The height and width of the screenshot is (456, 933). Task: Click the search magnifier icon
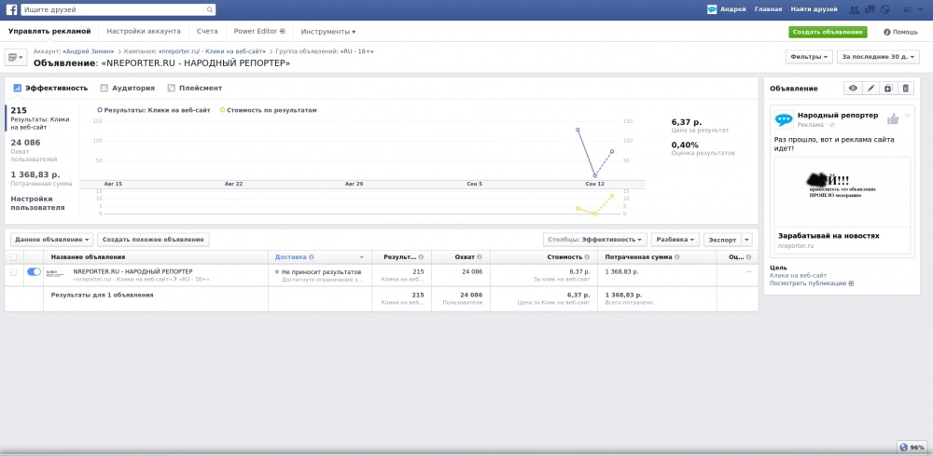tap(209, 9)
